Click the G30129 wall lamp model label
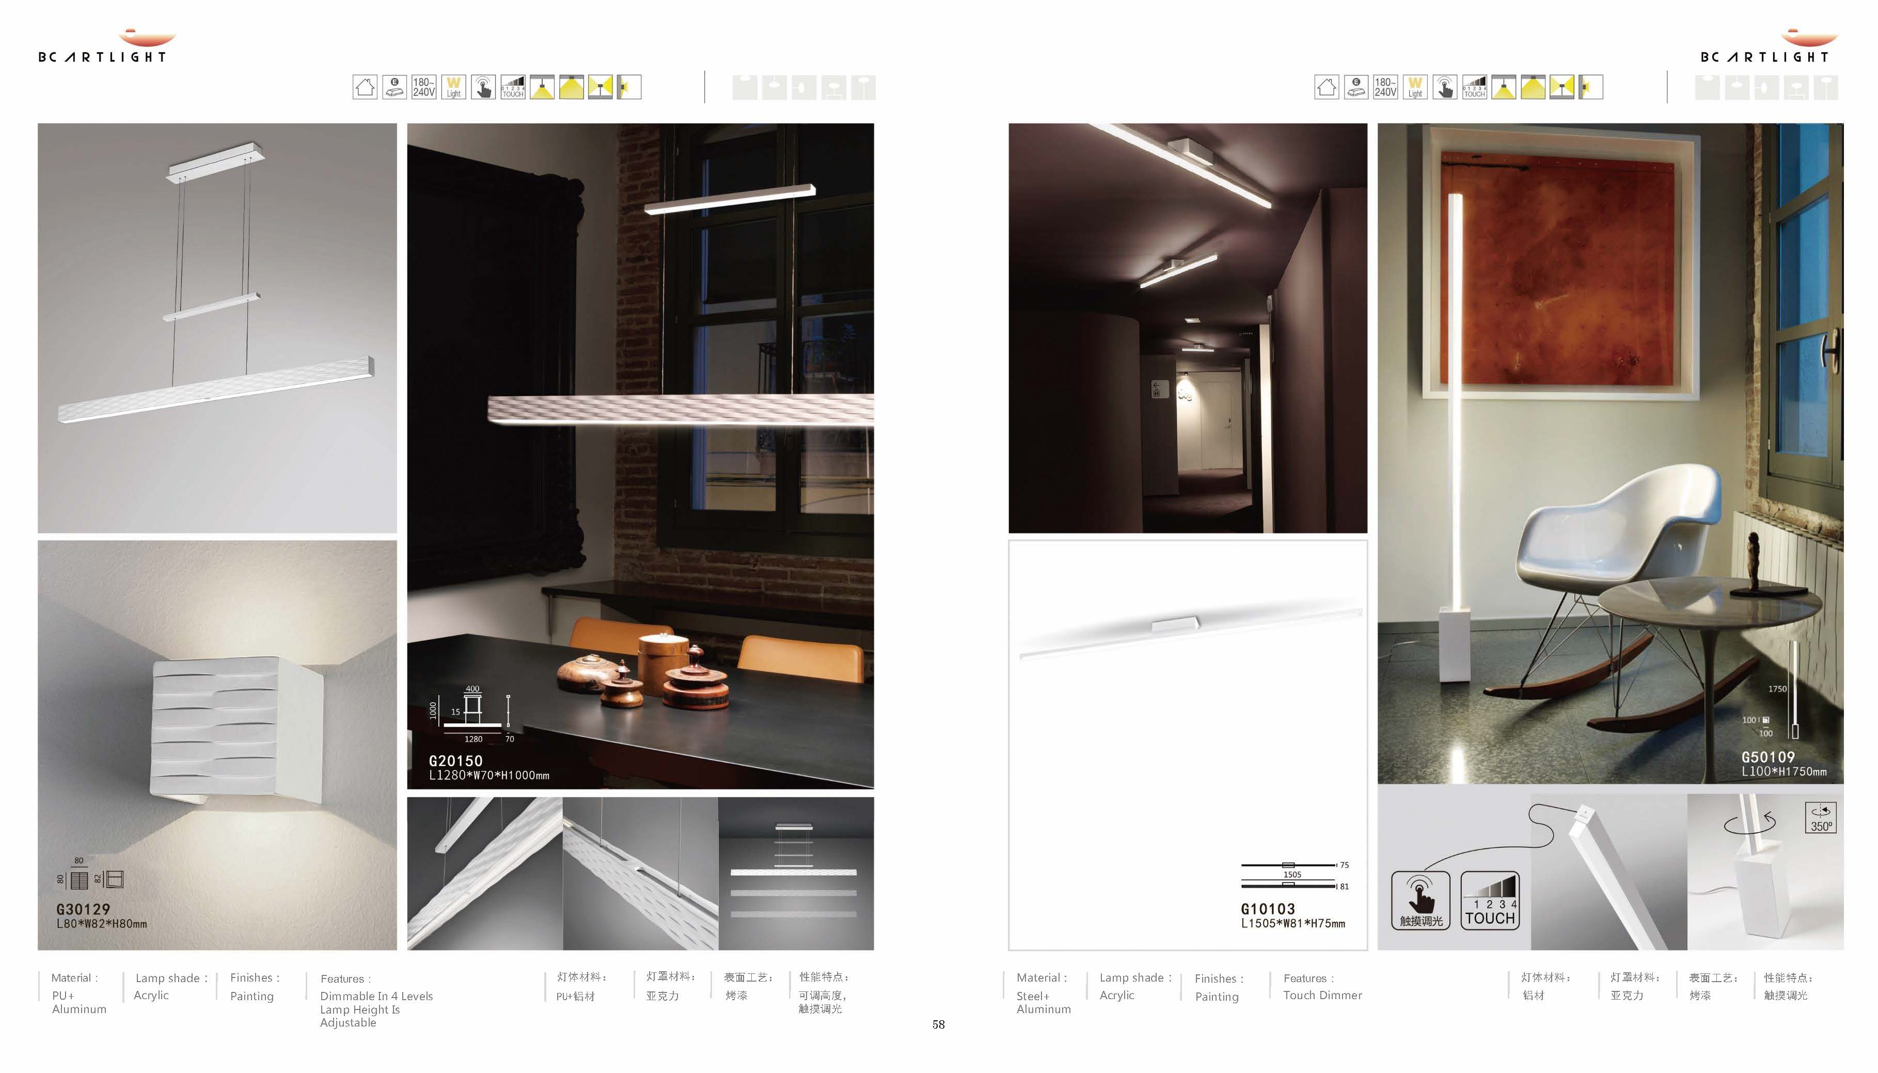1878x1073 pixels. [x=83, y=909]
